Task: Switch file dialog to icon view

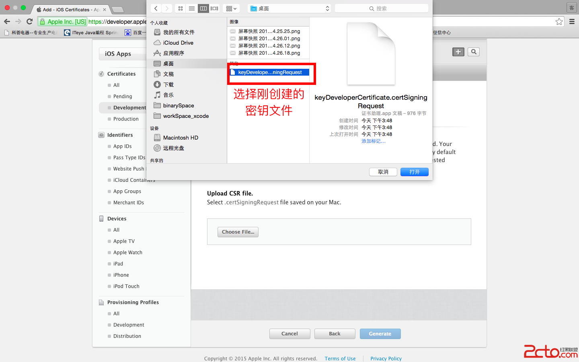Action: (x=181, y=8)
